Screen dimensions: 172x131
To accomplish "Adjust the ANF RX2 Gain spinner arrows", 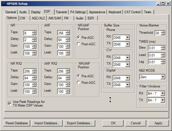I will tap(68, 85).
